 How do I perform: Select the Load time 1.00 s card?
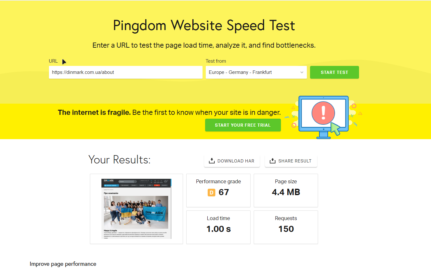point(219,227)
